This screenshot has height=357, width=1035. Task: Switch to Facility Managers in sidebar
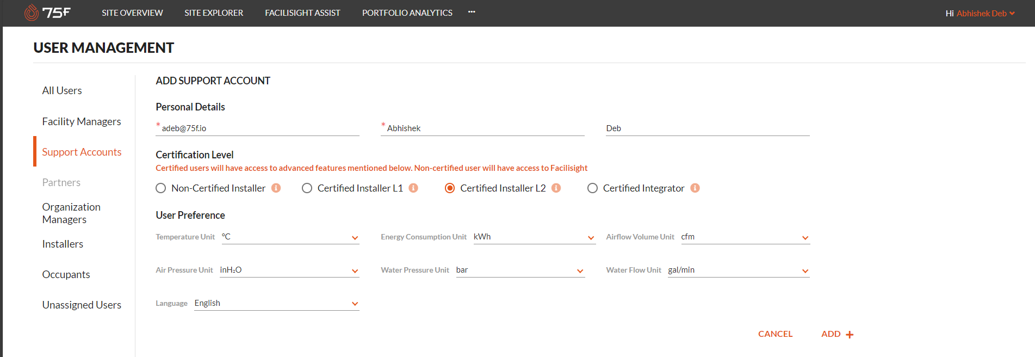(x=82, y=121)
